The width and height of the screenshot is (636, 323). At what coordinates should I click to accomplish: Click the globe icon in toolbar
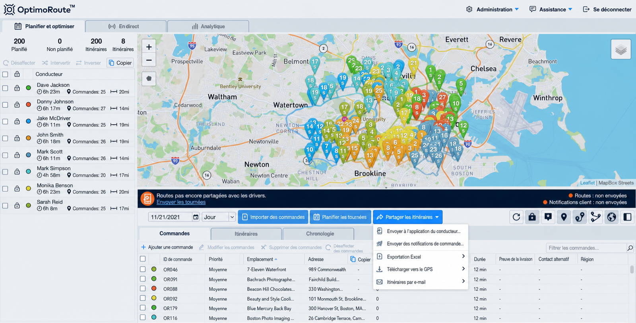[612, 217]
